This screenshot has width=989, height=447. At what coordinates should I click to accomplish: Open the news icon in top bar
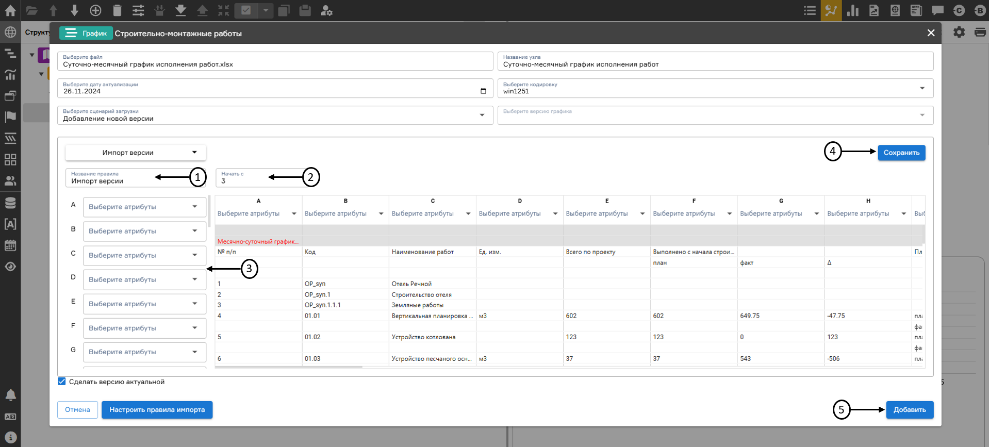click(x=916, y=10)
